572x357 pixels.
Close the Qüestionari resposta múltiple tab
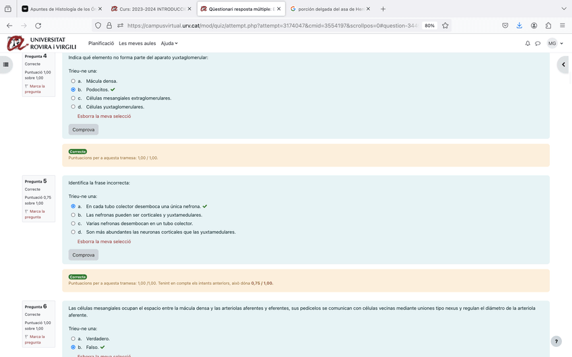point(279,9)
